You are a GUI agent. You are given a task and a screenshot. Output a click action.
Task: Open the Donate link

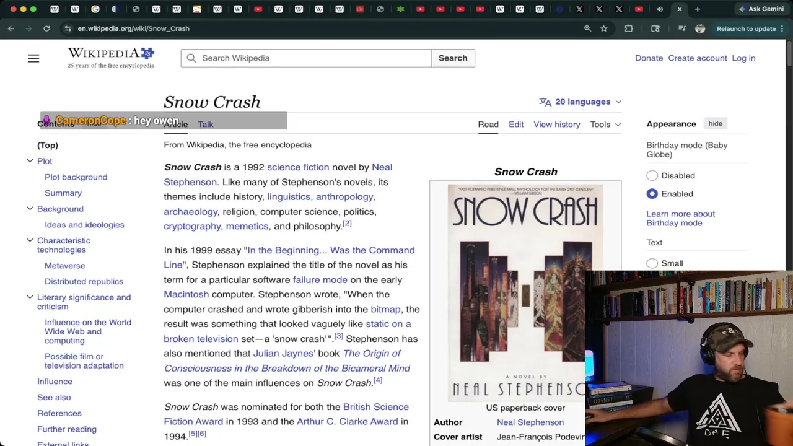coord(649,58)
